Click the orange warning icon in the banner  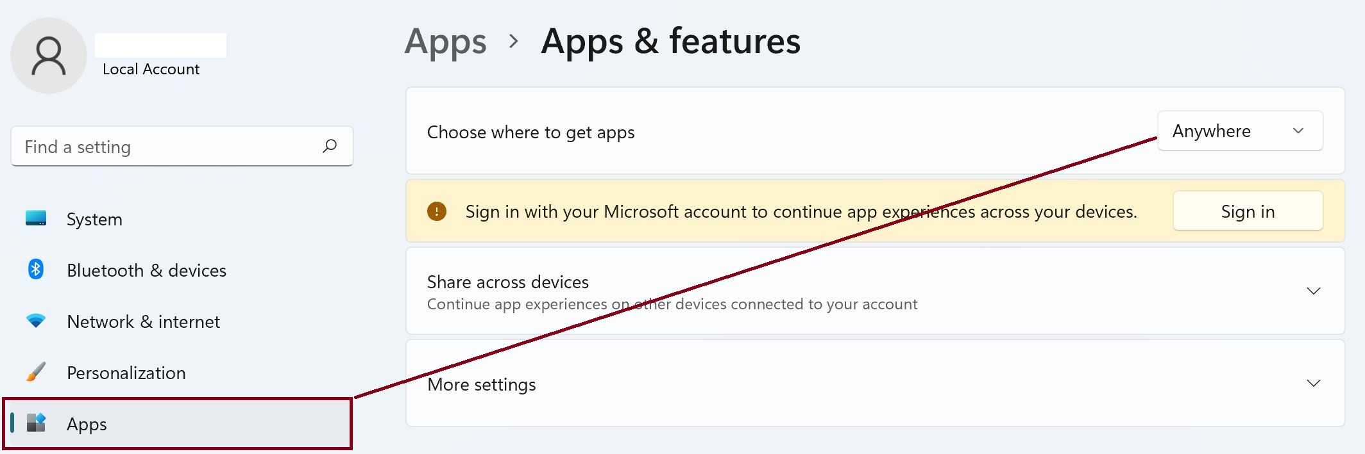coord(437,211)
